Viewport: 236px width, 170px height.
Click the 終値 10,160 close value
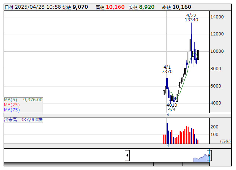pyautogui.click(x=177, y=7)
